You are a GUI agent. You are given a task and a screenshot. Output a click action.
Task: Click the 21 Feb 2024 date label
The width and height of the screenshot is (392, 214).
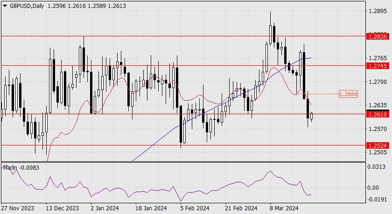click(241, 208)
